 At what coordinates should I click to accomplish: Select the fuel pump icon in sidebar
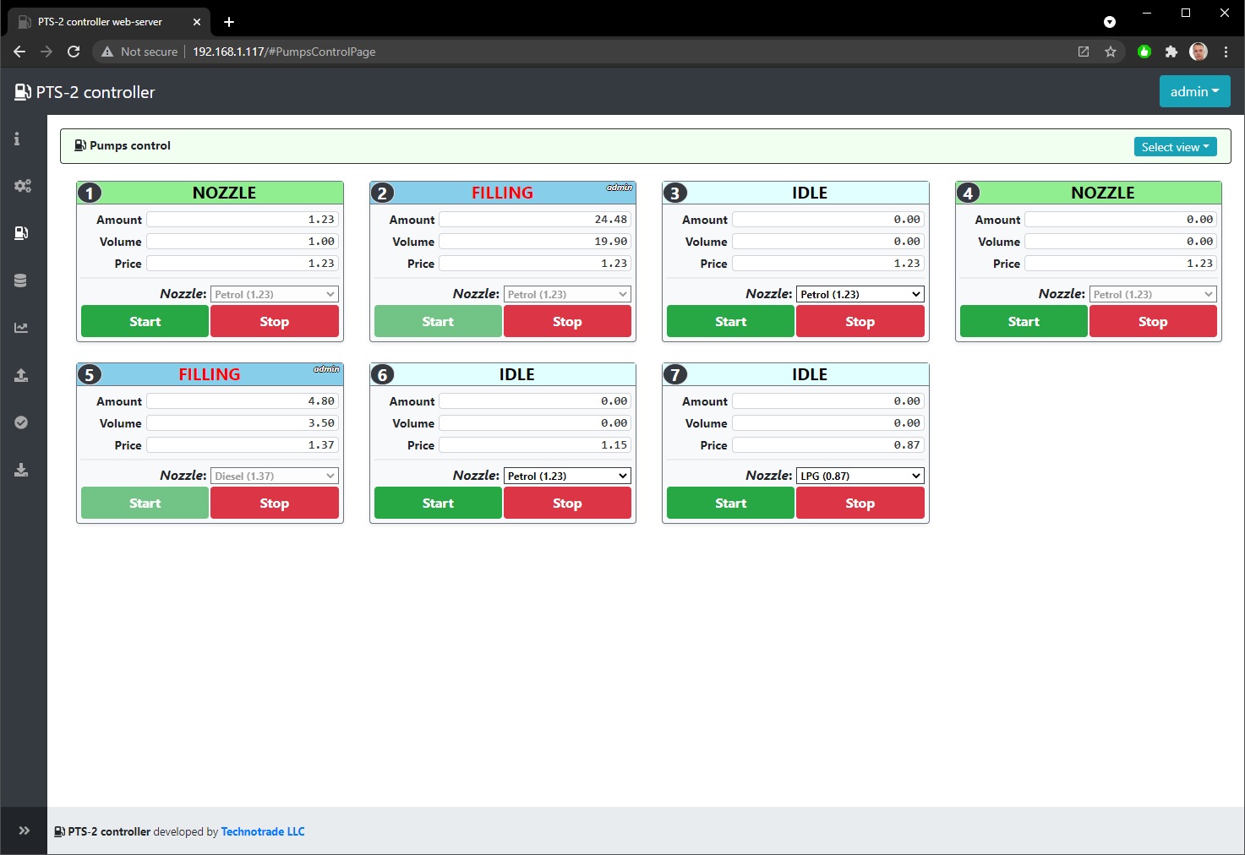(22, 233)
